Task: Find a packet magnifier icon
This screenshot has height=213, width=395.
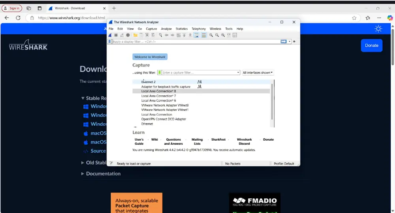Action: pos(160,35)
